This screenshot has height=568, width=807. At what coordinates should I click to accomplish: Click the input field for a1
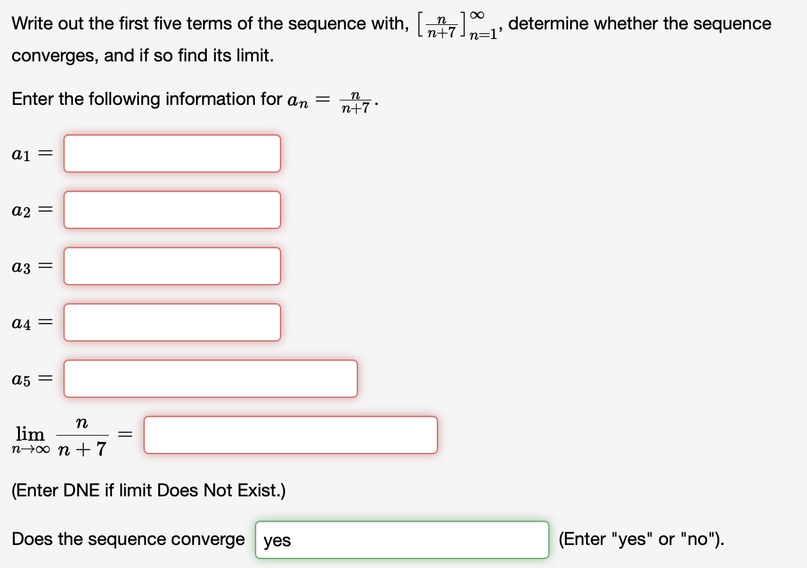click(x=172, y=154)
